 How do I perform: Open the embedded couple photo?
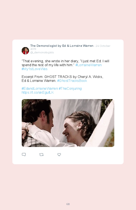coord(68,123)
